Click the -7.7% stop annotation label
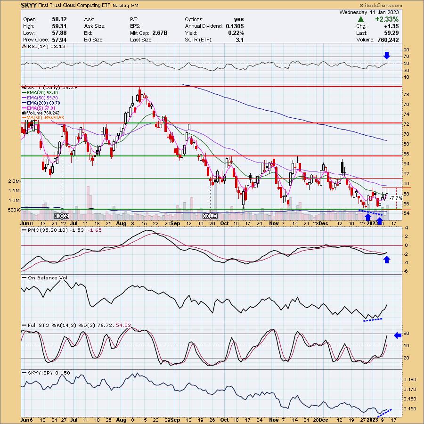 point(396,198)
